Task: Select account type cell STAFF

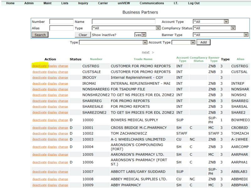Action: click(x=182, y=133)
